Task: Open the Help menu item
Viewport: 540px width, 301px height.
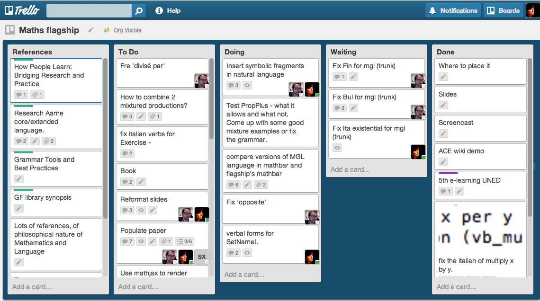Action: (x=168, y=10)
